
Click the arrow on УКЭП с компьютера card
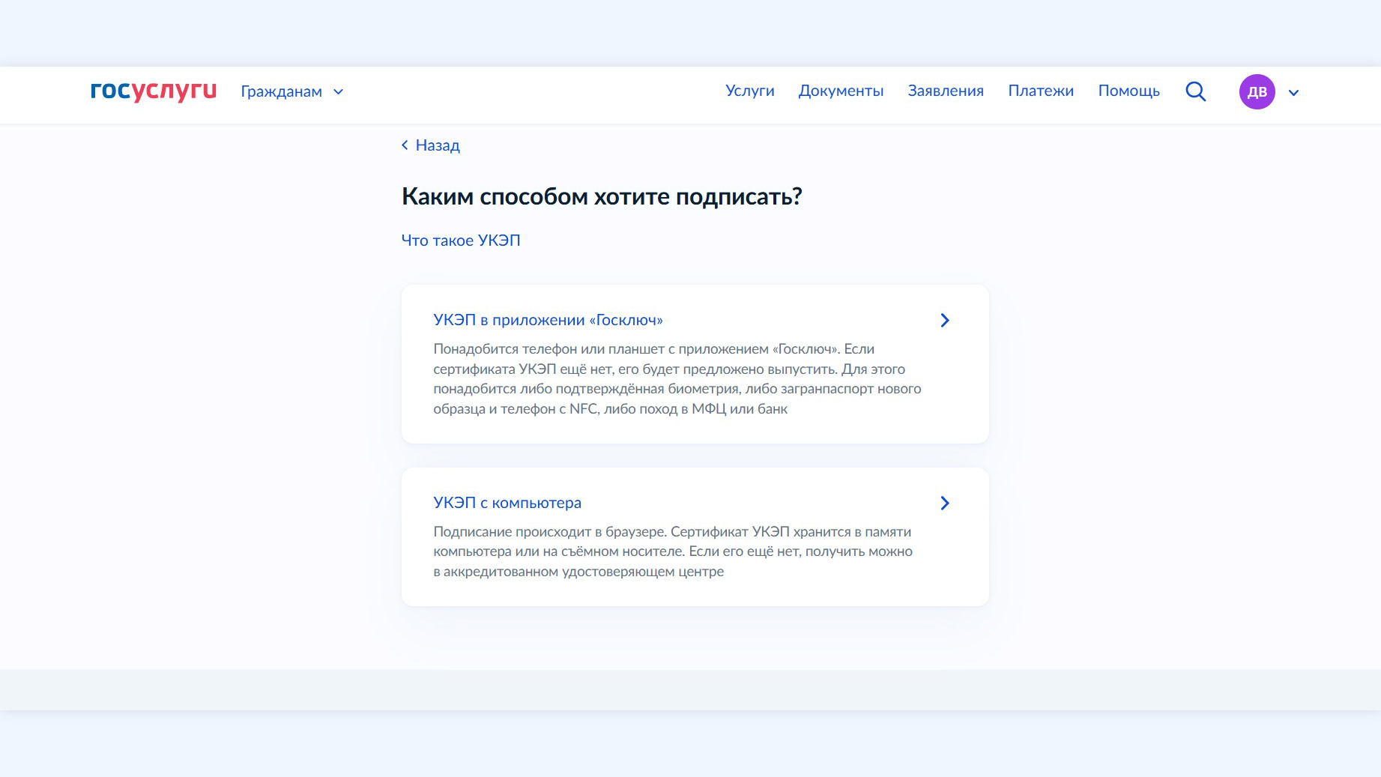(944, 504)
